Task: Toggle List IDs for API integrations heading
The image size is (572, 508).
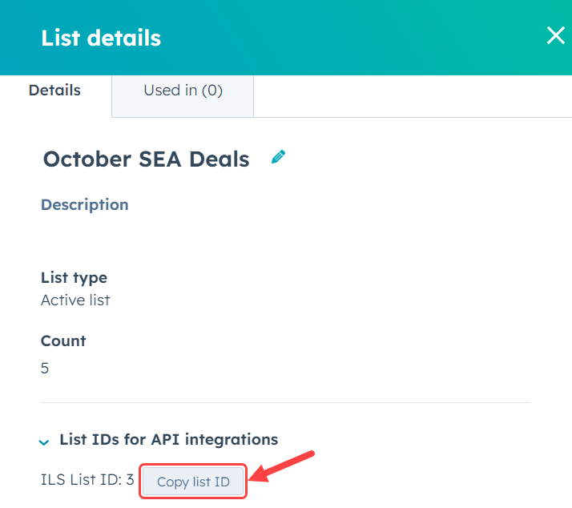Action: point(168,440)
